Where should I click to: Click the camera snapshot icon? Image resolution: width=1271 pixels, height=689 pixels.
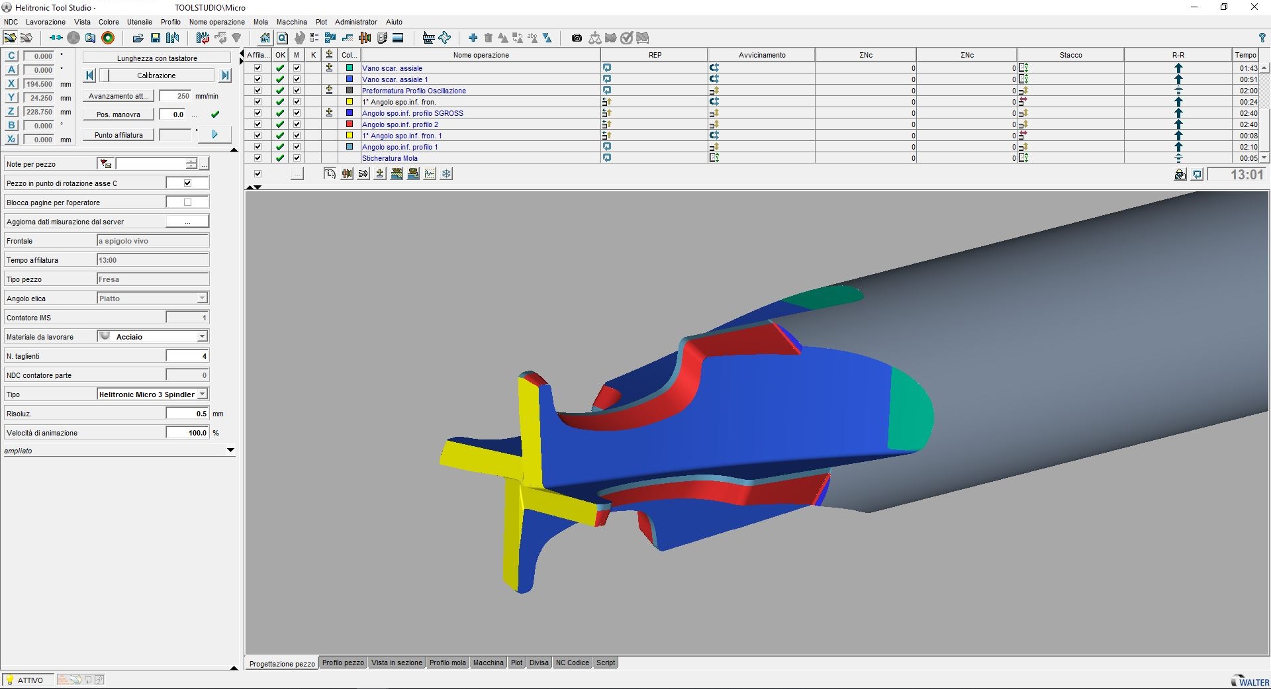click(x=577, y=38)
